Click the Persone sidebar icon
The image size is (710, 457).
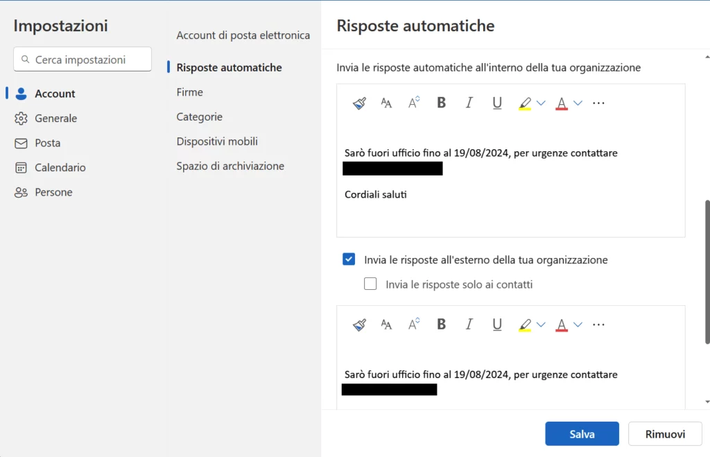click(23, 192)
